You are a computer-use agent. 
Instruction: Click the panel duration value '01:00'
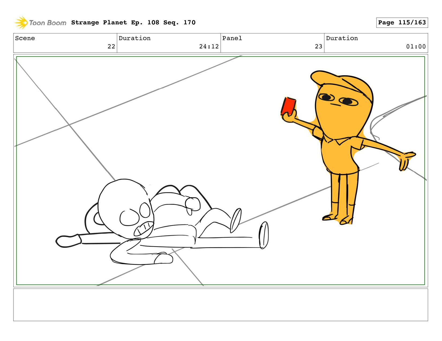[x=416, y=47]
